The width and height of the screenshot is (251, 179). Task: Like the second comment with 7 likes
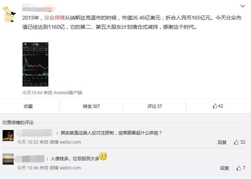coord(241,168)
